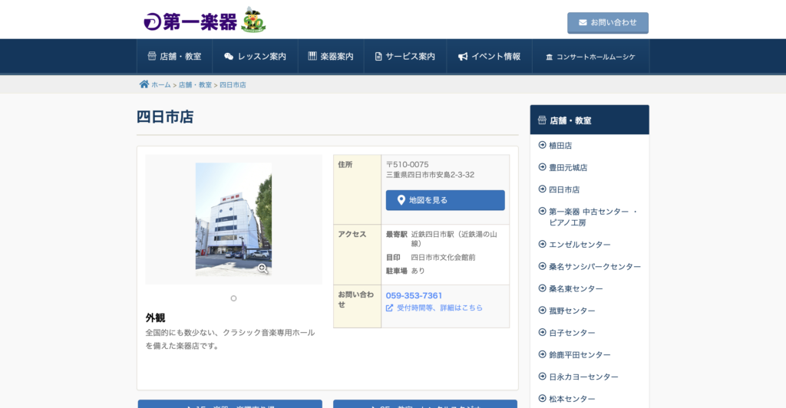Open 植田店 in sidebar
This screenshot has width=786, height=408.
tap(560, 146)
